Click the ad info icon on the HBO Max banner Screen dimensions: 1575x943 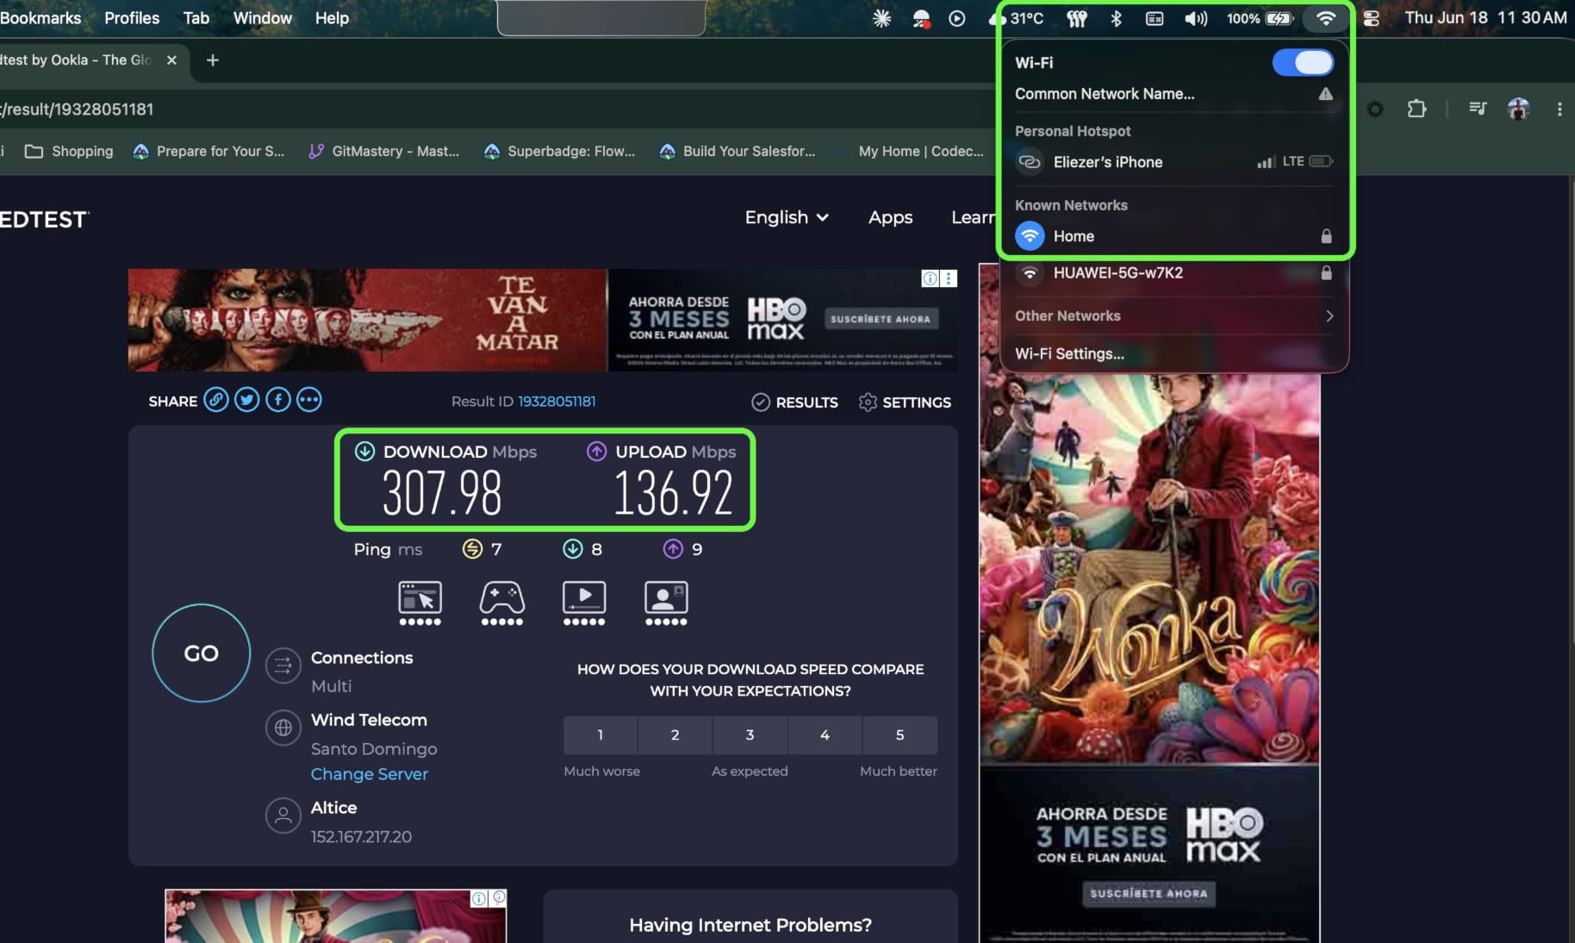pos(931,278)
